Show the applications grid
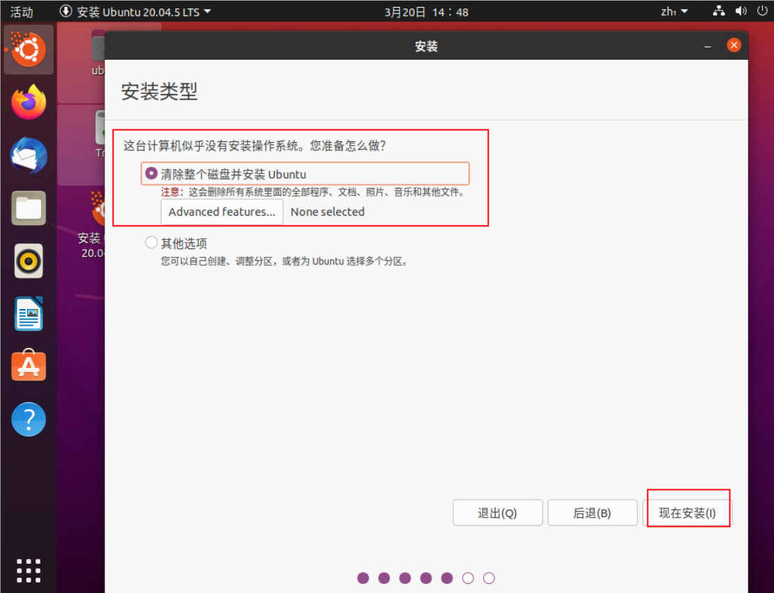This screenshot has height=593, width=774. point(29,571)
